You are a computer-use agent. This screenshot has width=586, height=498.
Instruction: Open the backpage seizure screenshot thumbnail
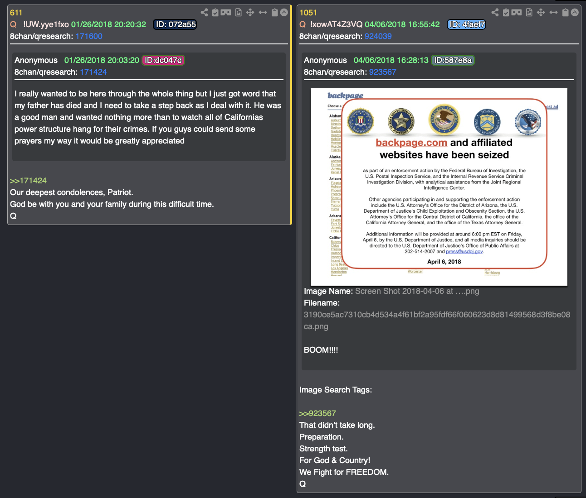click(439, 187)
